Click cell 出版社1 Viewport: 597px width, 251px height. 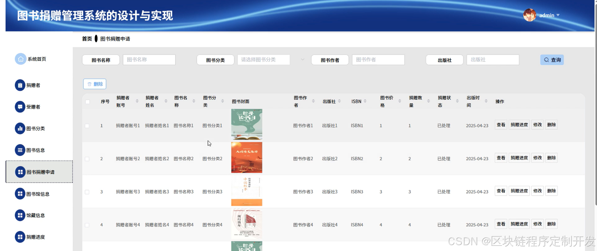(x=330, y=125)
